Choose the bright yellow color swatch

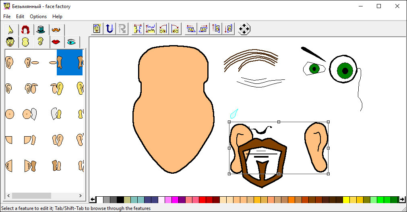click(x=346, y=200)
